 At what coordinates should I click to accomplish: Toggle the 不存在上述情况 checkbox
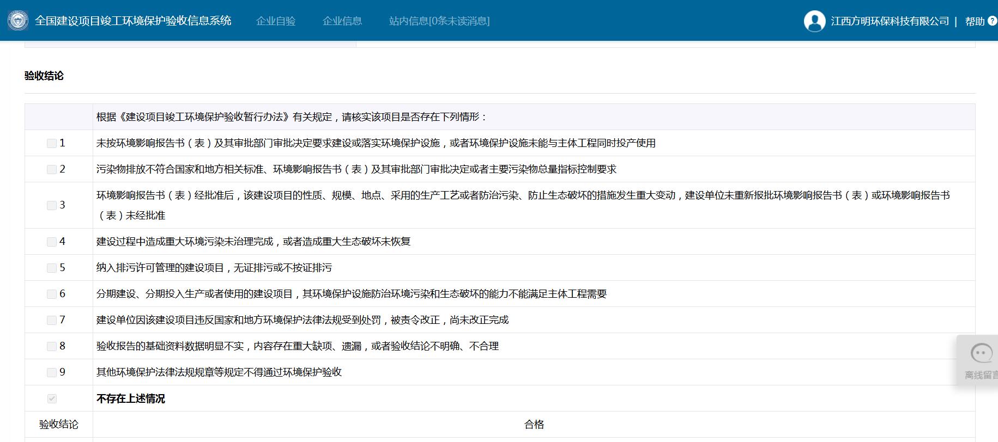[x=52, y=398]
